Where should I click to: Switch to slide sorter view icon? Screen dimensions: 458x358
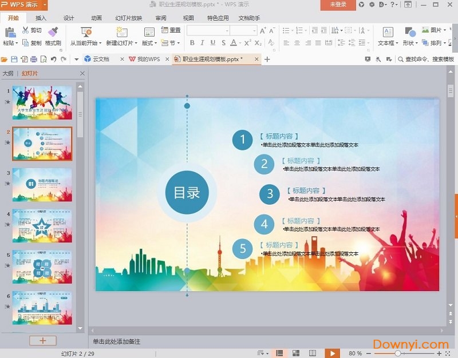(296, 353)
